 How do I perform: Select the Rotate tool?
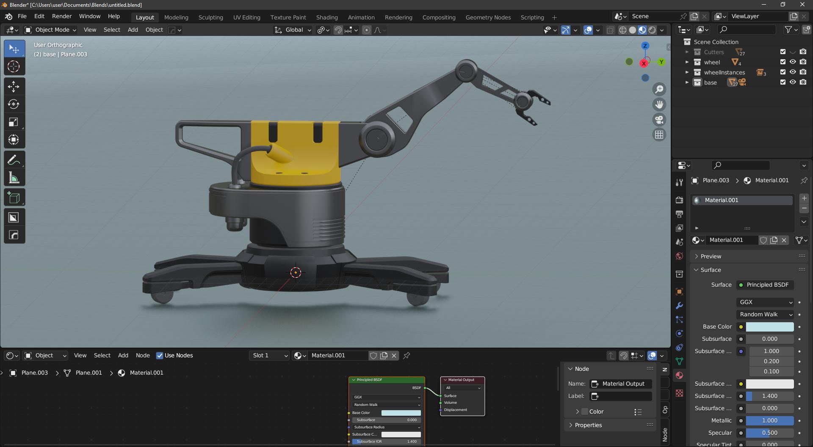click(x=14, y=104)
